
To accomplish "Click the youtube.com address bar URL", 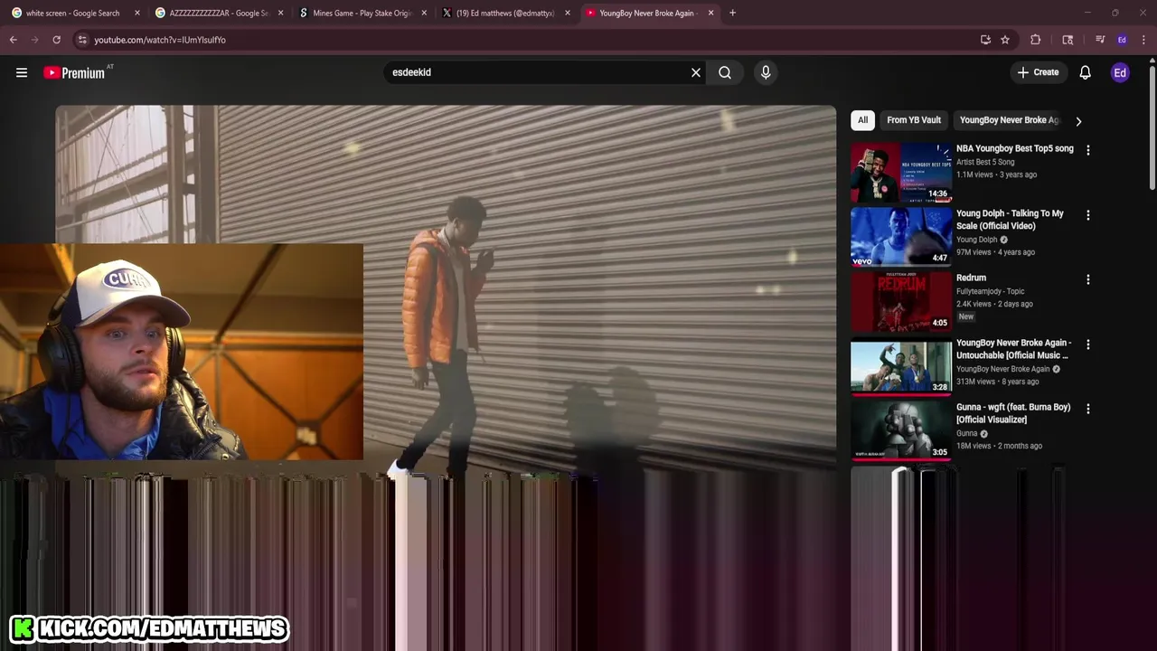I will pyautogui.click(x=160, y=40).
